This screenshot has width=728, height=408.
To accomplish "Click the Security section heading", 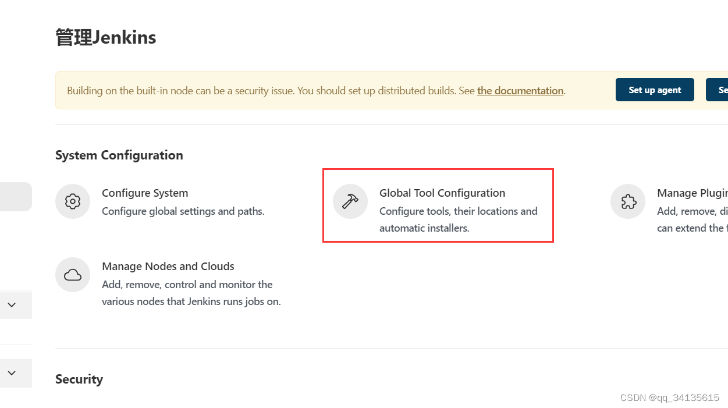I will click(79, 379).
